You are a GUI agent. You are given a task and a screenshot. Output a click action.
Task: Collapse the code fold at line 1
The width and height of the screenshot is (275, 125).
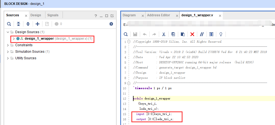[129, 42]
